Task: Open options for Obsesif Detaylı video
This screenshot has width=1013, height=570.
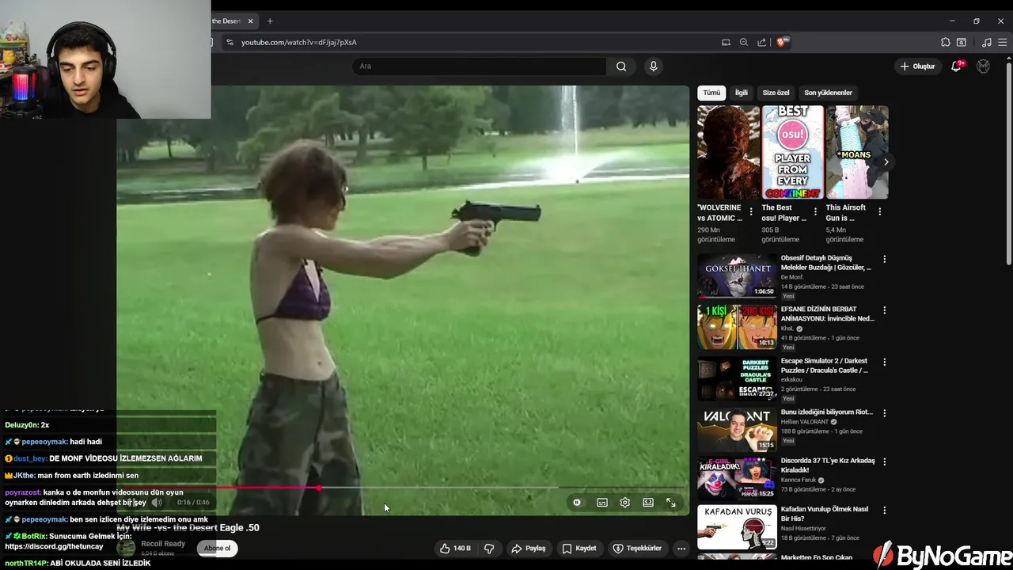Action: pos(884,259)
